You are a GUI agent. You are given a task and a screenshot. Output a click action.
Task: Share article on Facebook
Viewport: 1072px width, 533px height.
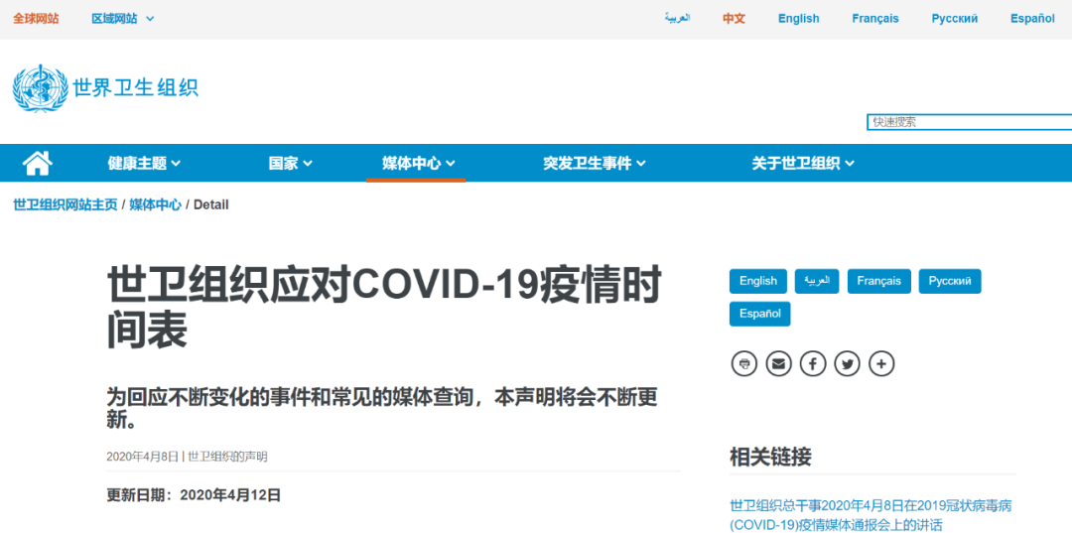point(813,363)
